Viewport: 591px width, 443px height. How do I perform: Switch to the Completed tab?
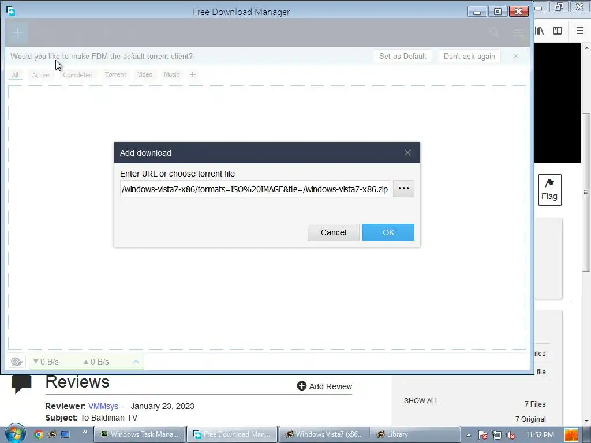[78, 74]
